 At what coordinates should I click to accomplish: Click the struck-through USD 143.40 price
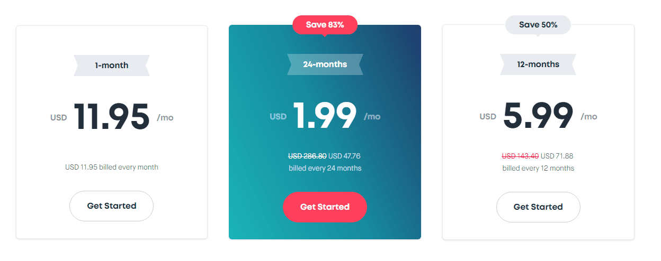[520, 156]
